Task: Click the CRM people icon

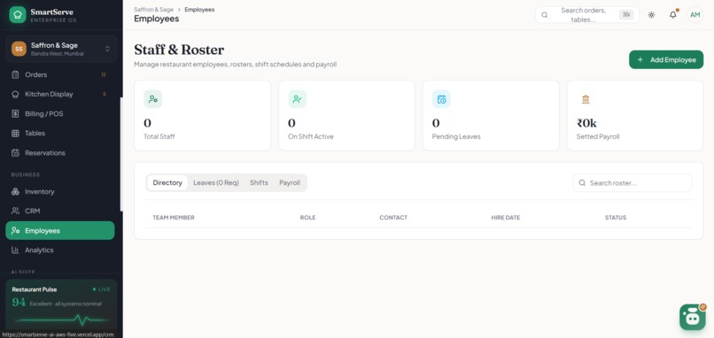Action: [15, 211]
